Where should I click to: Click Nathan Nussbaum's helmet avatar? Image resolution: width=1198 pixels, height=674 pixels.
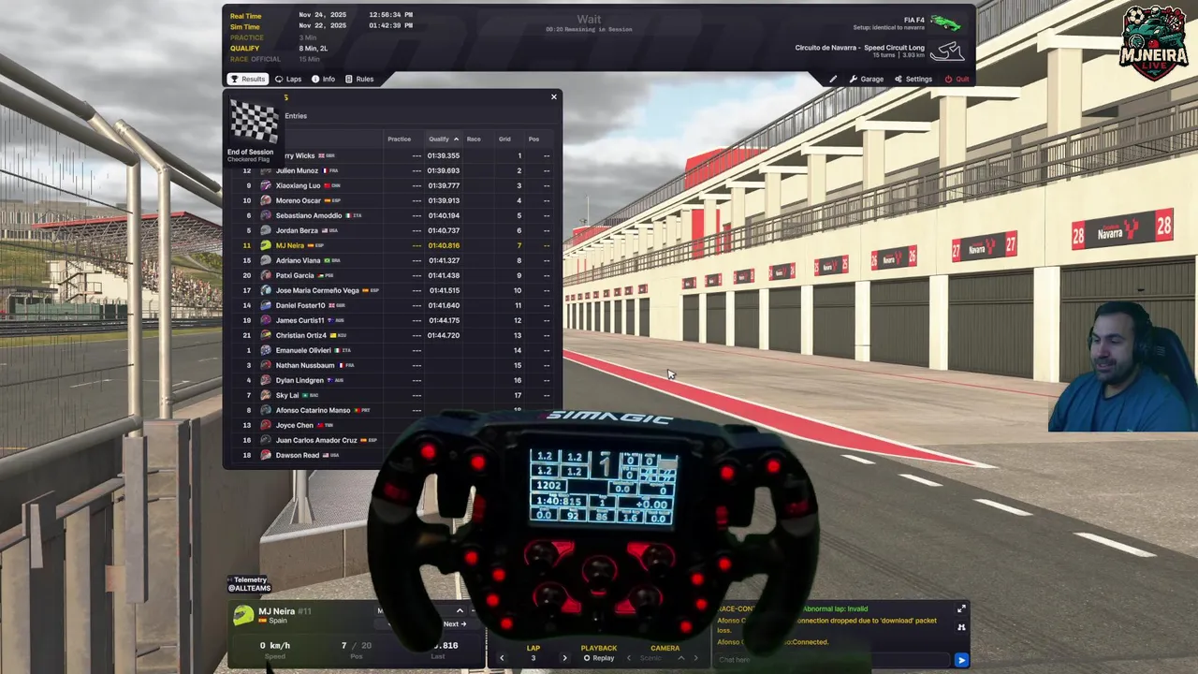pos(266,365)
